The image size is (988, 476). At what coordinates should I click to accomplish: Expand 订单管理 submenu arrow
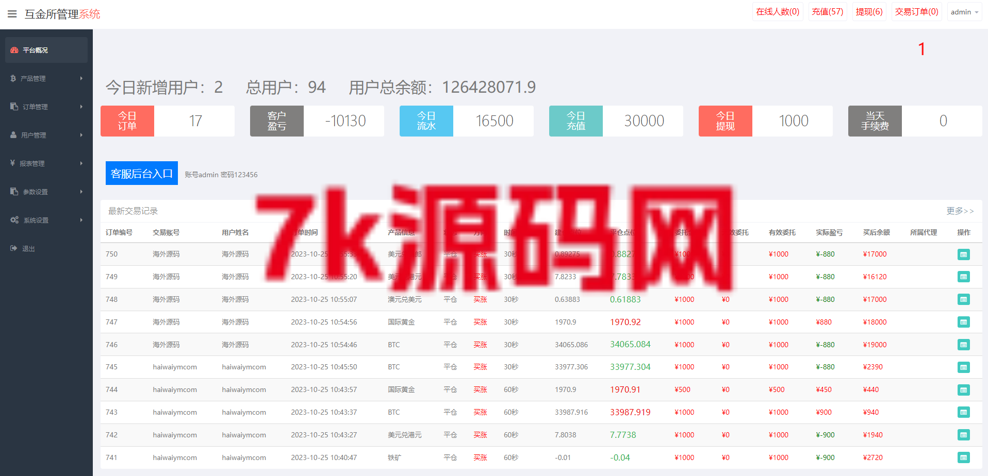pos(81,107)
